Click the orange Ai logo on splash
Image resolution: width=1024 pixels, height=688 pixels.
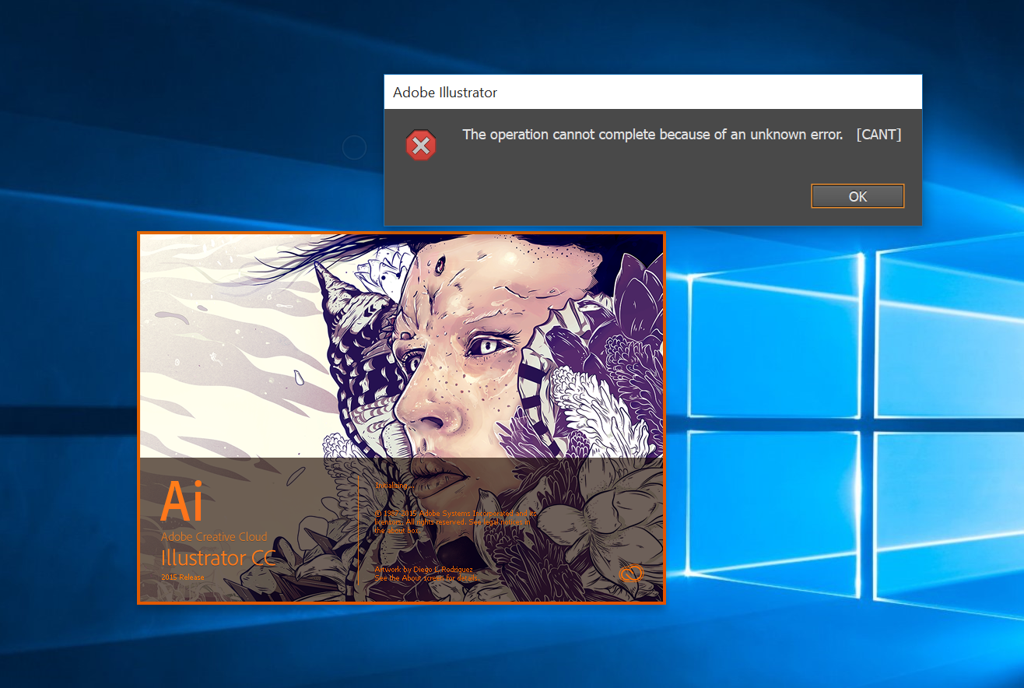click(182, 502)
